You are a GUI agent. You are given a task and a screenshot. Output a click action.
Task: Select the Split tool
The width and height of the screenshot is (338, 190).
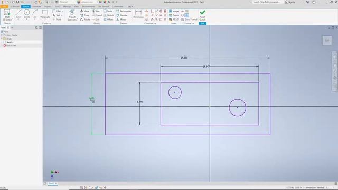(x=96, y=20)
